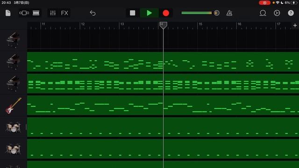Tap bar 11 on the ruler

click(43, 24)
